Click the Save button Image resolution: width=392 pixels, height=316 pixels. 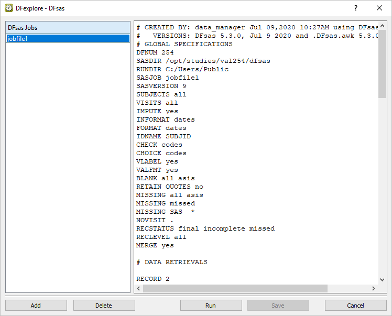(278, 306)
